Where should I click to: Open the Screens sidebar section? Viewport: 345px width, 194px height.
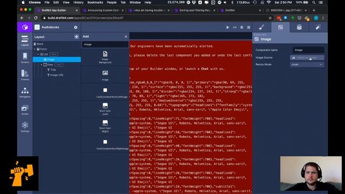coord(25,58)
